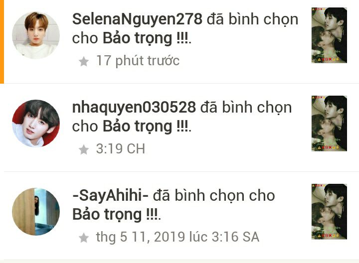Tap orange unread marker on first notification
Image resolution: width=359 pixels, height=263 pixels.
[2, 42]
